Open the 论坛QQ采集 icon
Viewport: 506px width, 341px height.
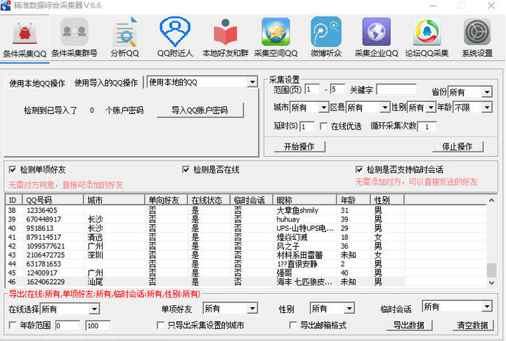tap(427, 32)
